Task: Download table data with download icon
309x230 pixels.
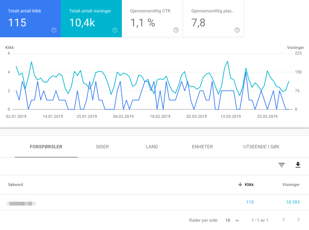Action: (298, 165)
